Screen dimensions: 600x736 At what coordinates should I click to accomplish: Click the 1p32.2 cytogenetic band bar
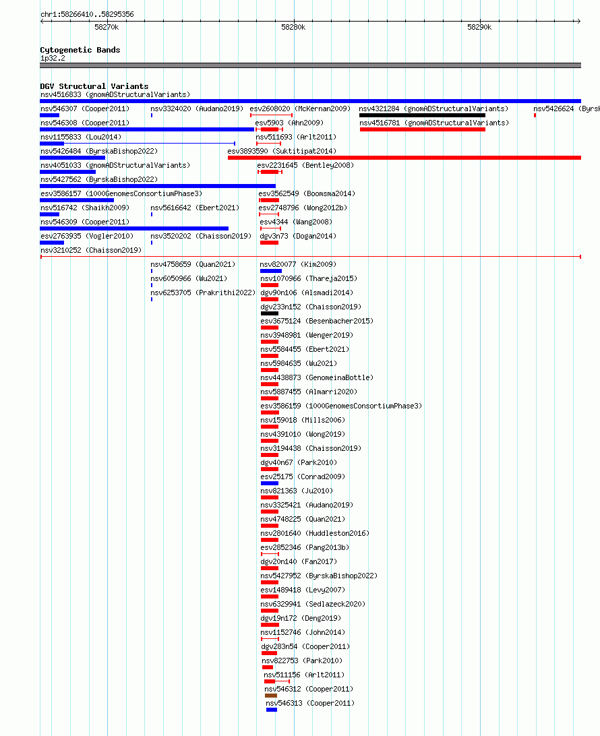click(310, 65)
